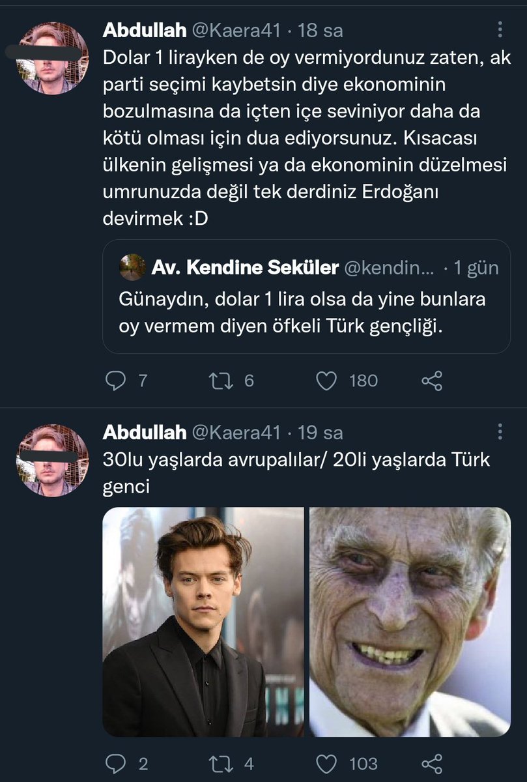
Task: Reply to the dolar 1 lira tweet
Action: (x=115, y=381)
